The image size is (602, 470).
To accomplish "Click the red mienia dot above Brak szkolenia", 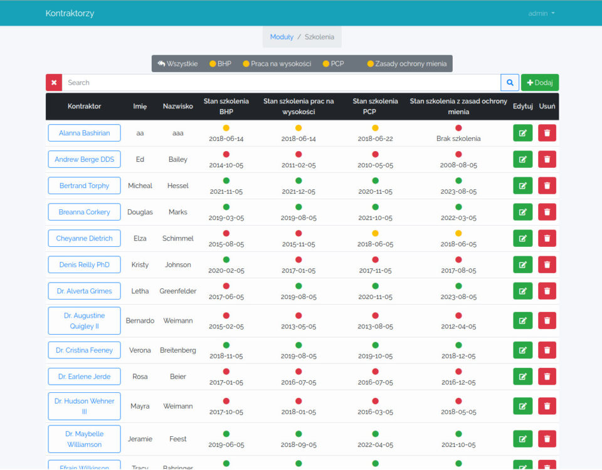I will pos(458,128).
